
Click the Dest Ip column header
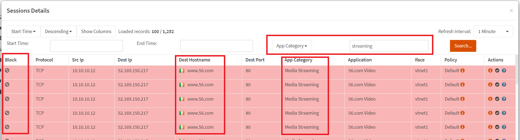(x=125, y=60)
